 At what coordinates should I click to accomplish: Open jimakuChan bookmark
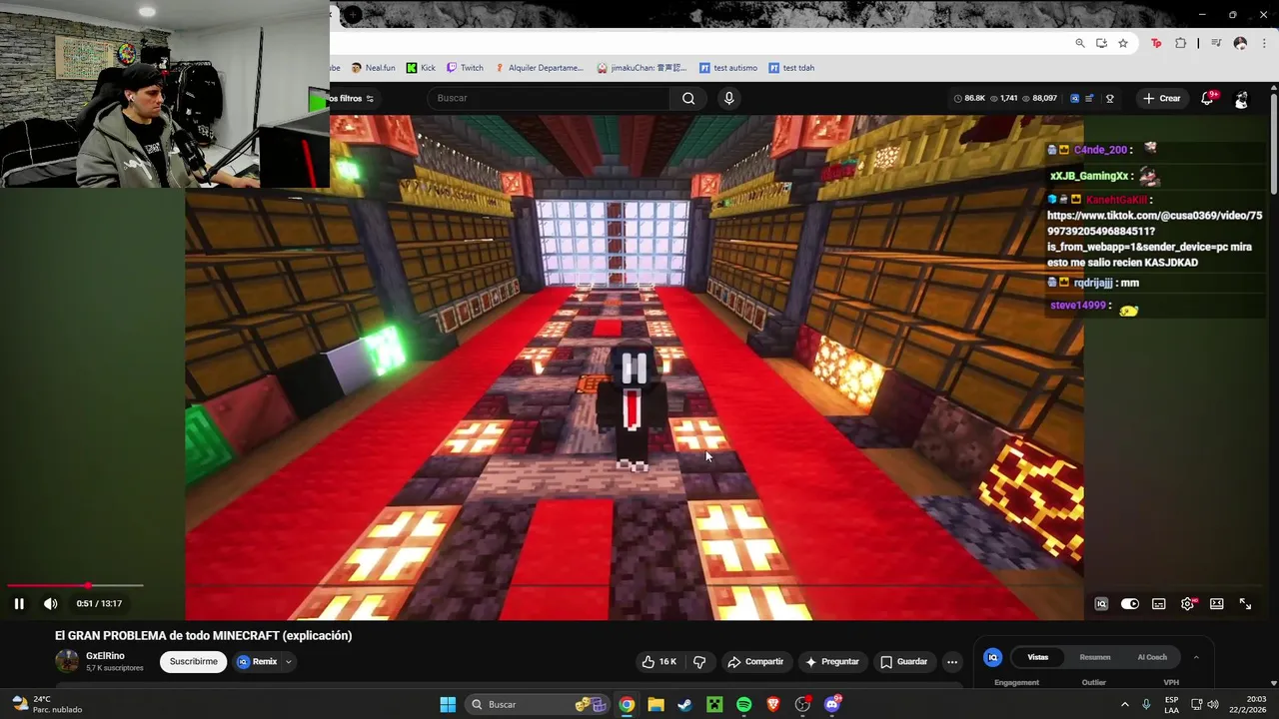(x=641, y=68)
